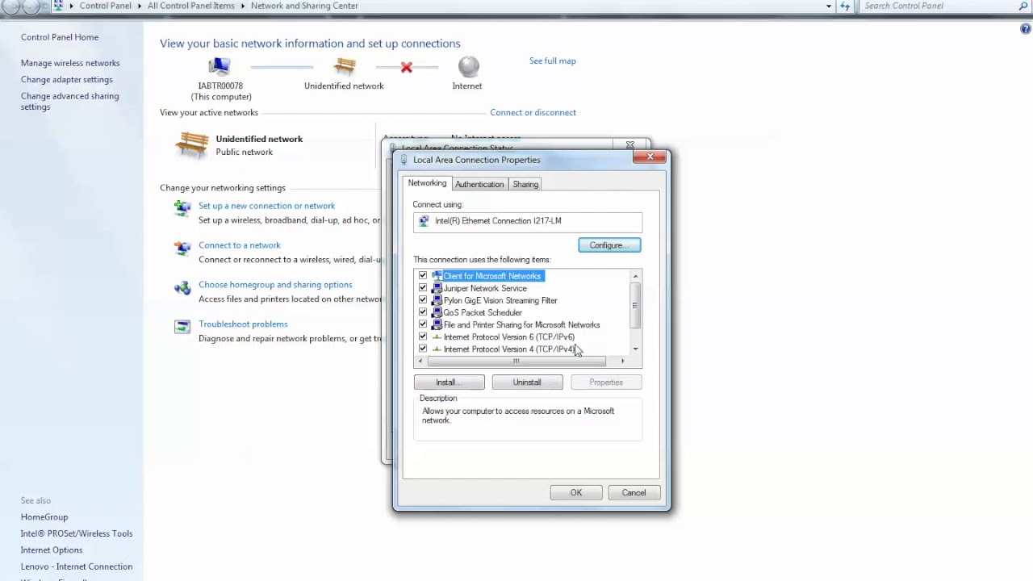The image size is (1033, 581).
Task: Uncheck Juniper Network Service
Action: pyautogui.click(x=422, y=288)
